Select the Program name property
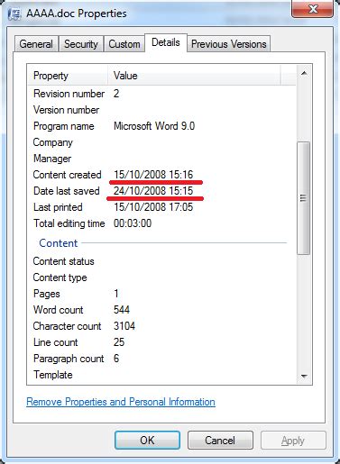The width and height of the screenshot is (340, 464). [x=63, y=126]
